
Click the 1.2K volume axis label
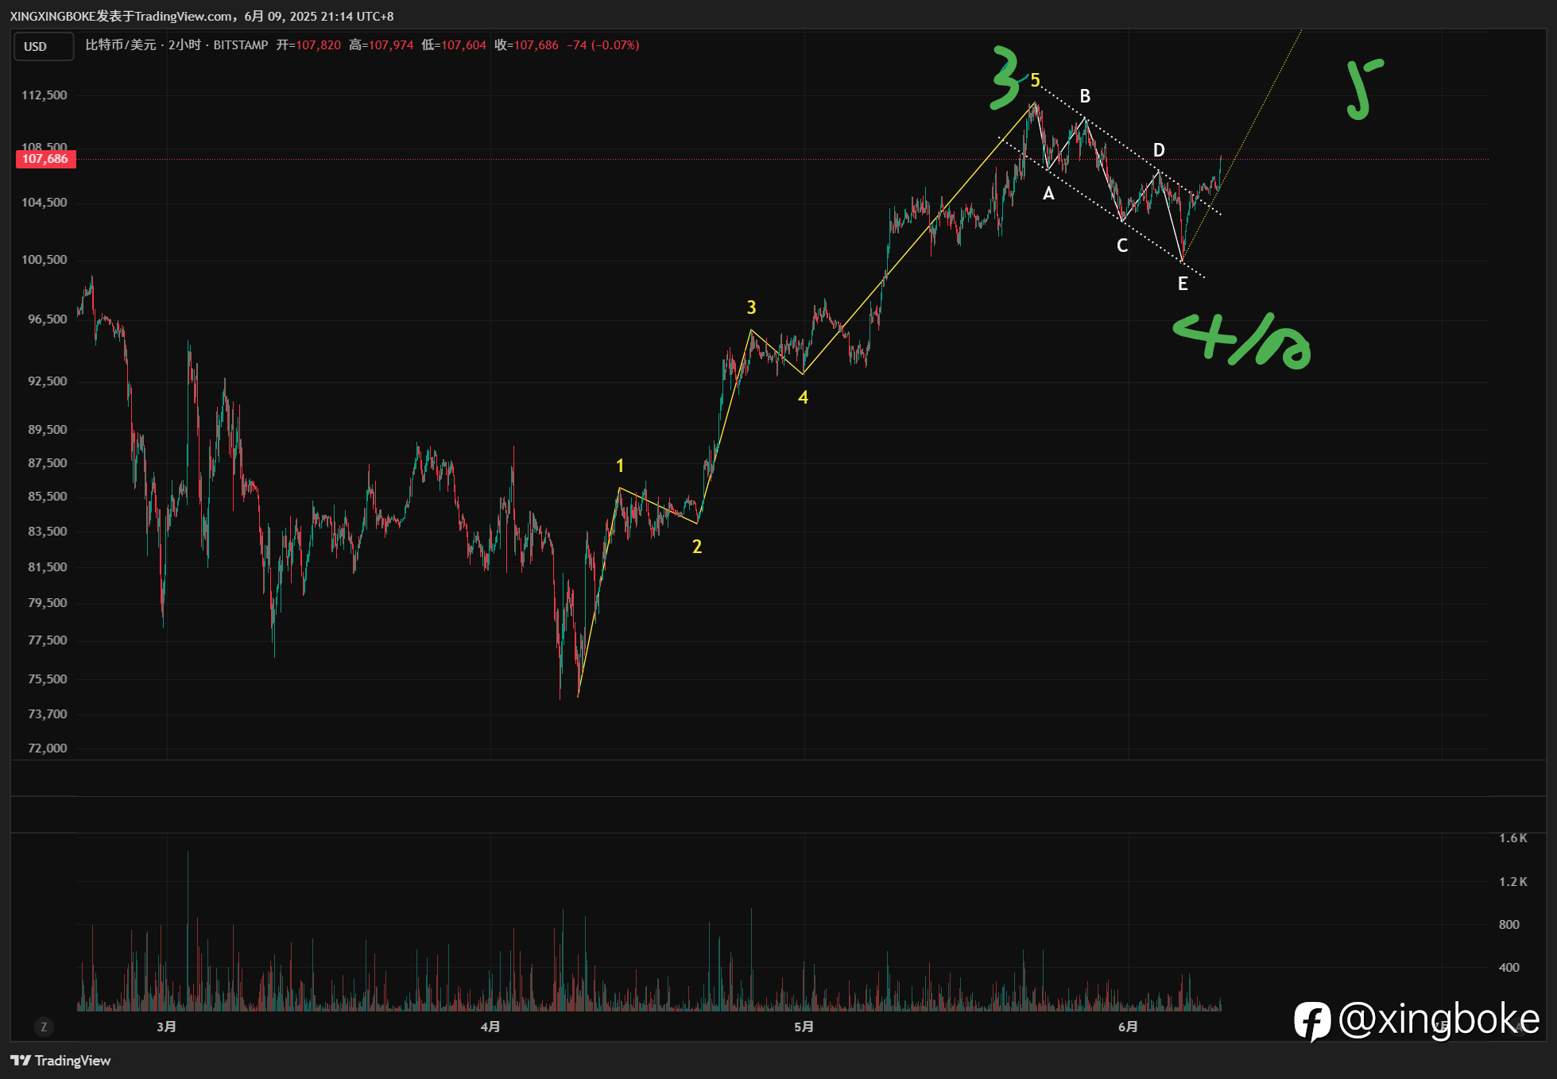point(1513,882)
